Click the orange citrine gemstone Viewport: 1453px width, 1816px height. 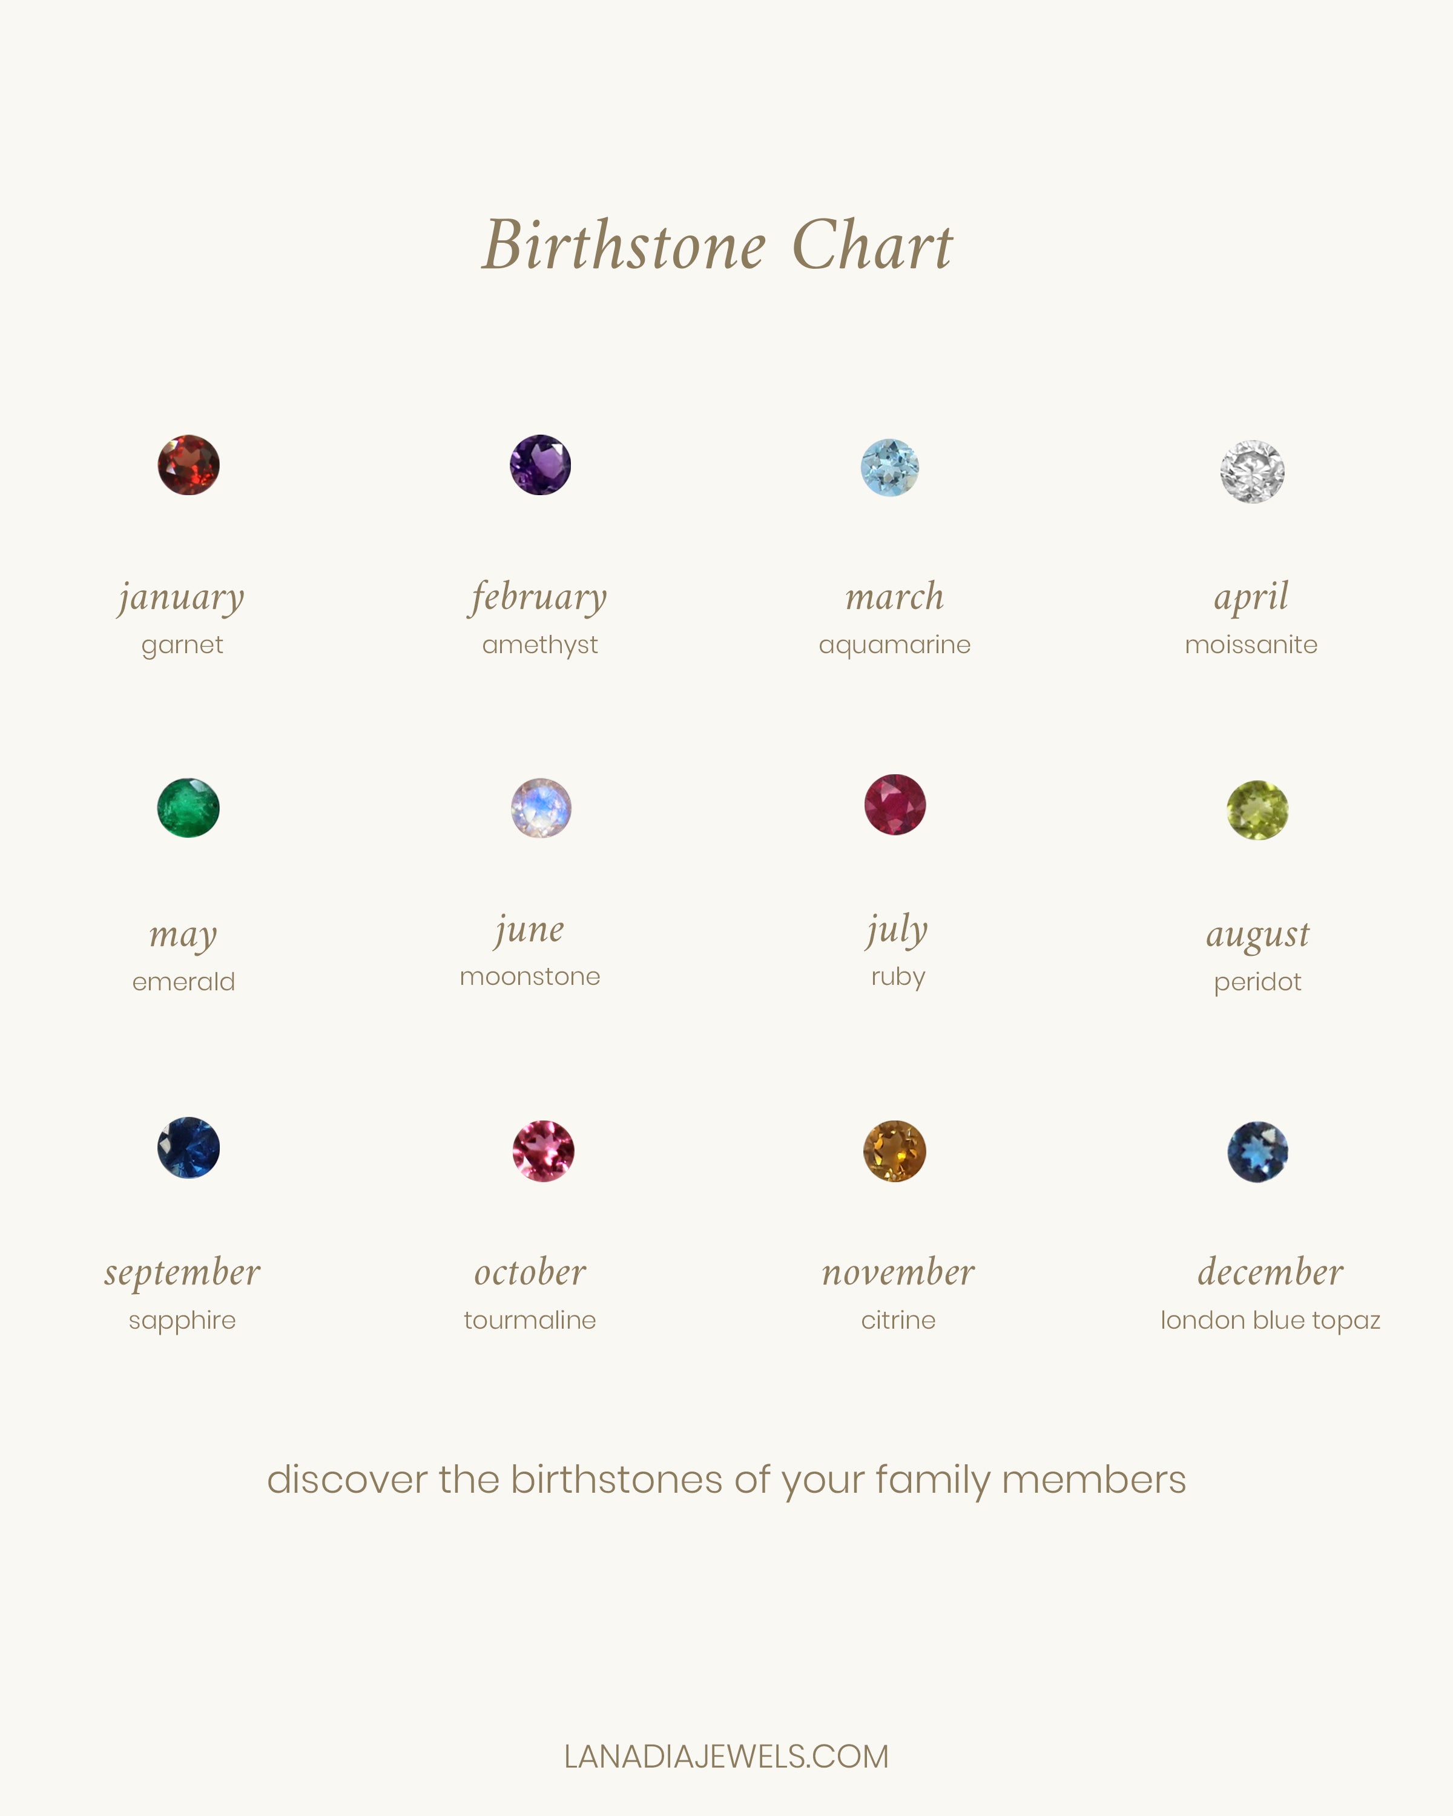point(895,1151)
